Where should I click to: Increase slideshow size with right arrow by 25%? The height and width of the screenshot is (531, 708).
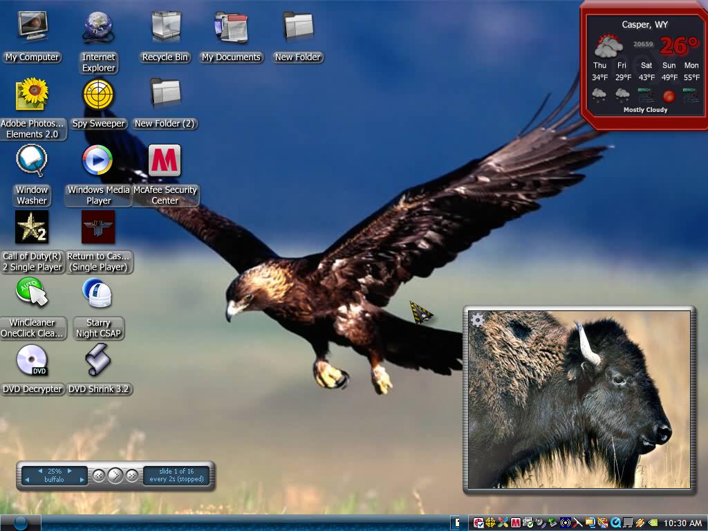click(x=70, y=471)
